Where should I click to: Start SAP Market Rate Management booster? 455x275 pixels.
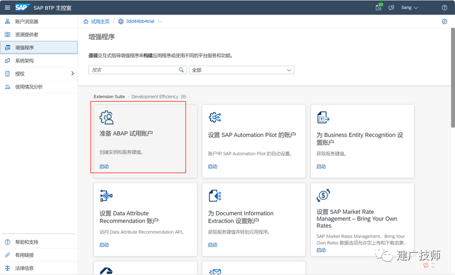(x=321, y=250)
